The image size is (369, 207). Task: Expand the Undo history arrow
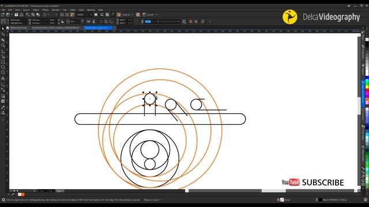pos(48,14)
